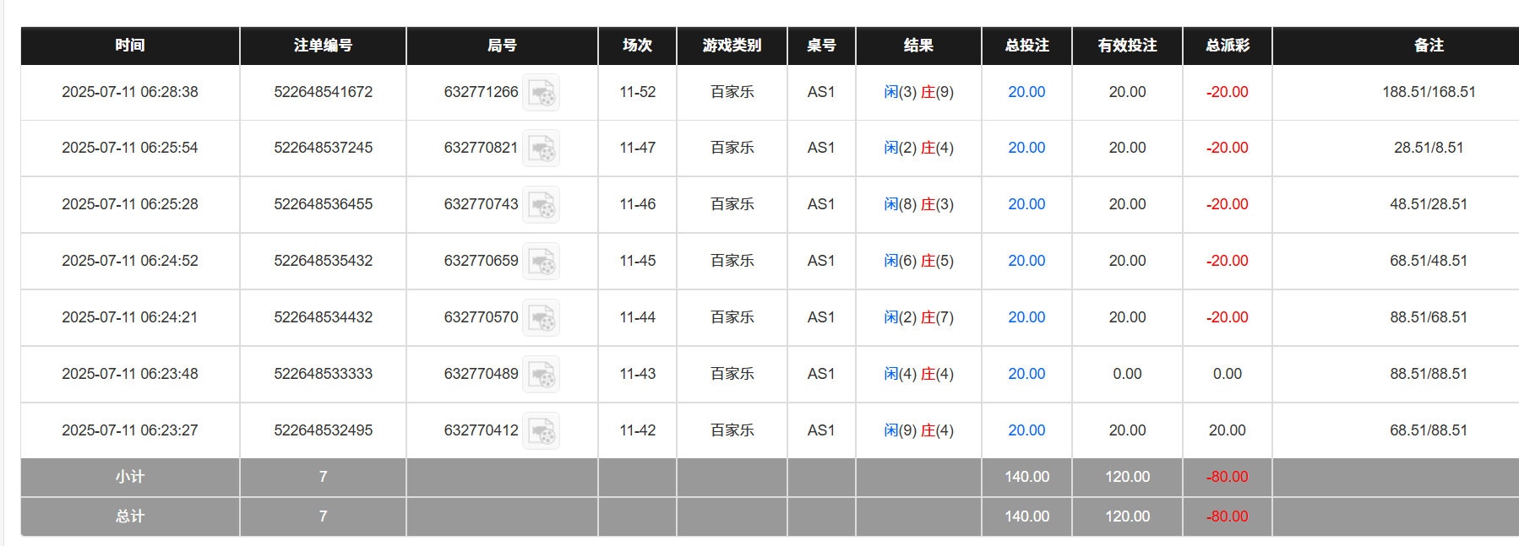This screenshot has width=1519, height=546.
Task: Click blue 20.00 bet in row 11-42
Action: click(1026, 430)
